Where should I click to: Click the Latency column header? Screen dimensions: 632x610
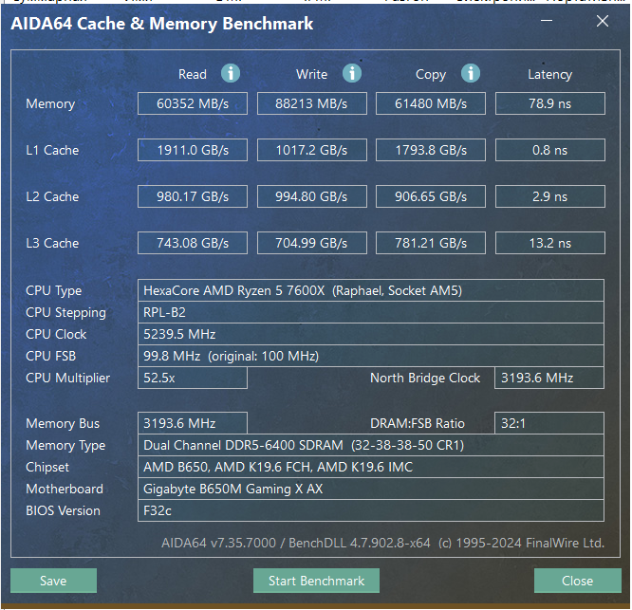click(x=550, y=75)
